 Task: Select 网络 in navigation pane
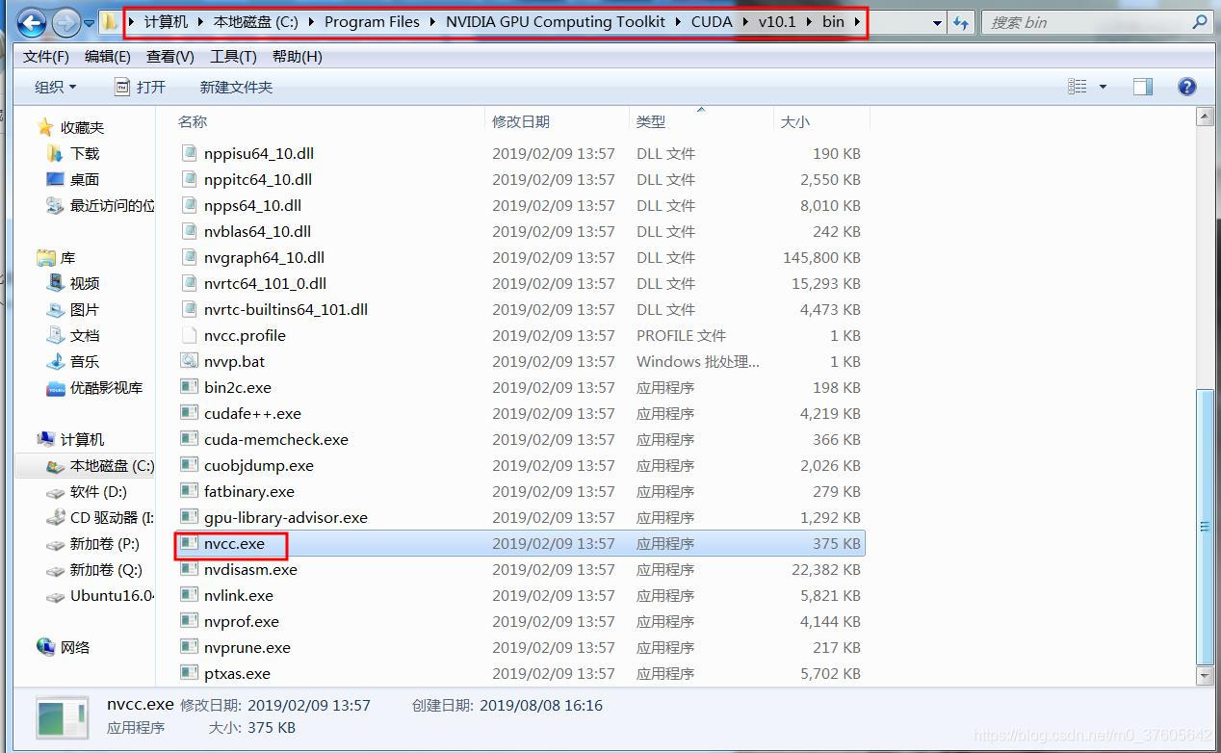(x=75, y=647)
